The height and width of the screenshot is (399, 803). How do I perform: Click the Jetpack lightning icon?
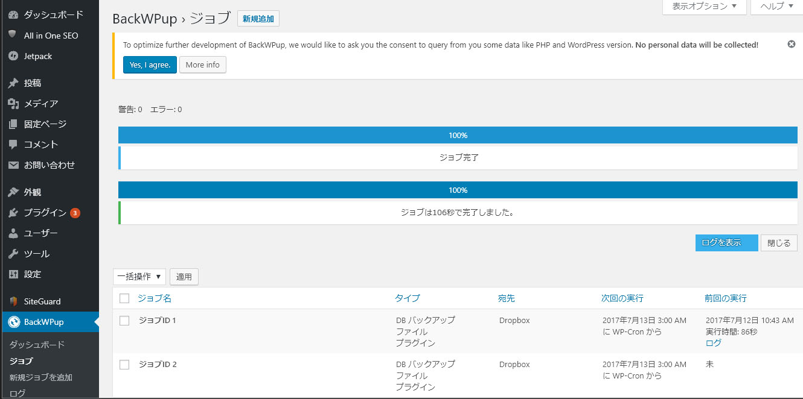(13, 56)
